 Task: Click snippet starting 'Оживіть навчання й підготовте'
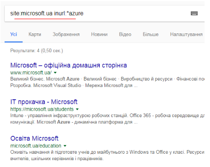coord(108,155)
